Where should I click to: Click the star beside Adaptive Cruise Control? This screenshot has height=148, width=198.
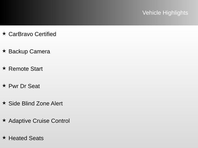4,120
